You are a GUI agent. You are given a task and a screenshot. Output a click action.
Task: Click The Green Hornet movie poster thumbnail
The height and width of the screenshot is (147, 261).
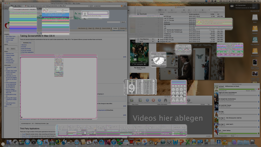[x=139, y=53]
